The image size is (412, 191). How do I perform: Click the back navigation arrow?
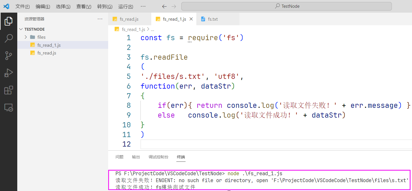[164, 6]
